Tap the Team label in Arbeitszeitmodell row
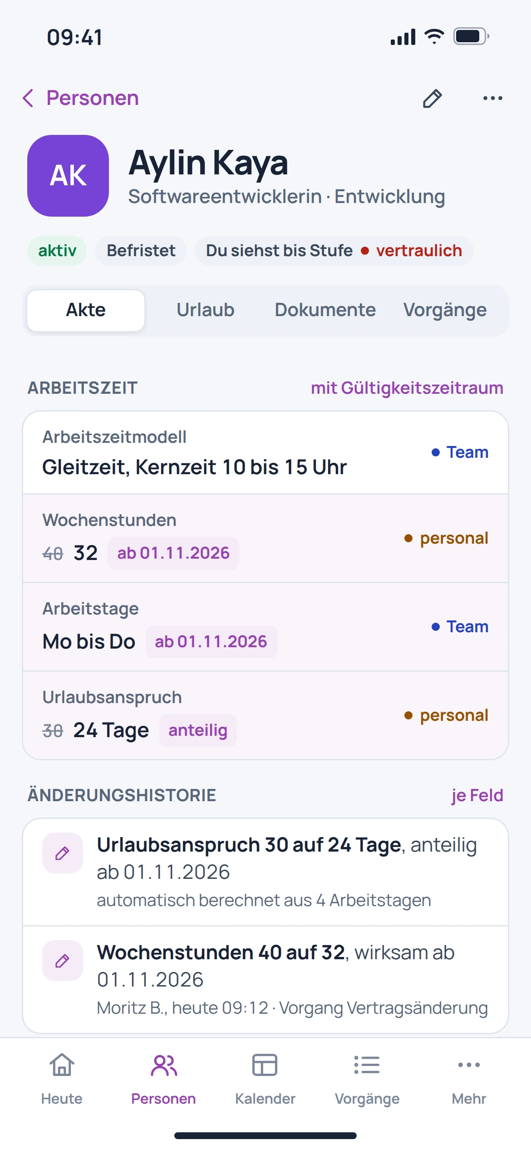531x1150 pixels. pyautogui.click(x=460, y=452)
